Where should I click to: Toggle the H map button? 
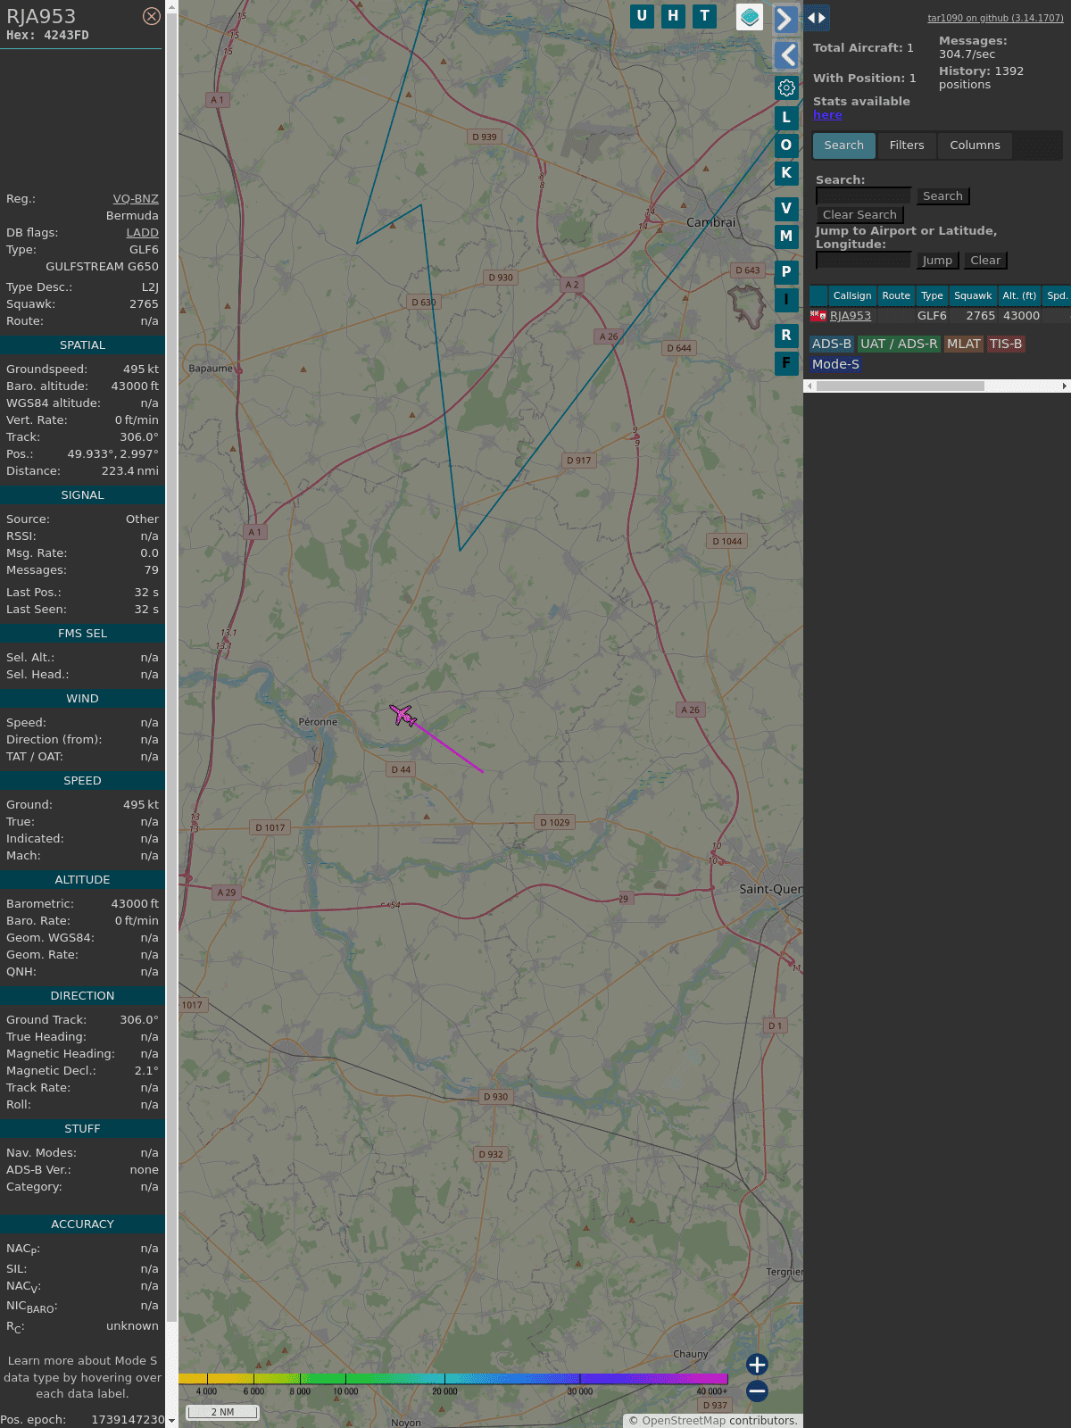[x=673, y=16]
